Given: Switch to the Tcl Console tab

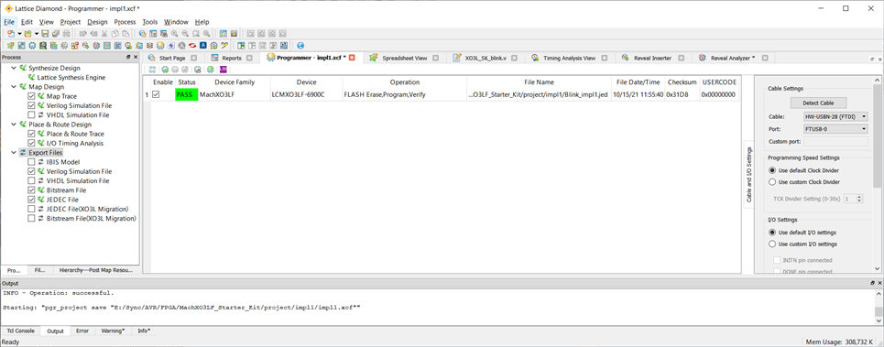Looking at the screenshot, I should coord(20,331).
